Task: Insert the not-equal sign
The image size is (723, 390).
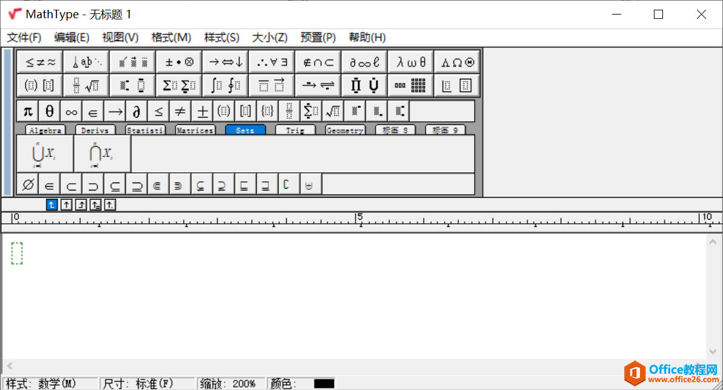Action: pyautogui.click(x=180, y=110)
